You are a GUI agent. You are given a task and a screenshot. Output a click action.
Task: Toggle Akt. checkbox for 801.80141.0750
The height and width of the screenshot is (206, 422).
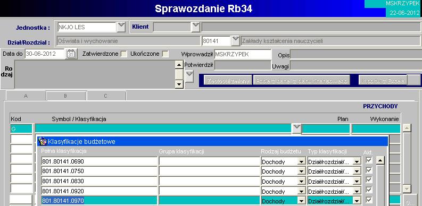(369, 170)
